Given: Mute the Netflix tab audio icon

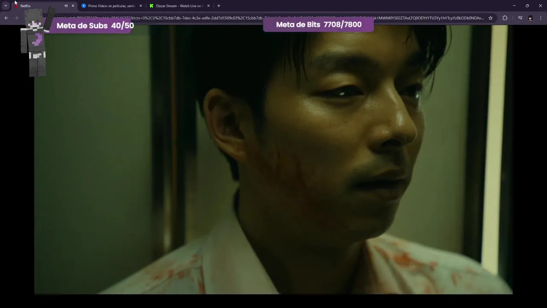Looking at the screenshot, I should click(66, 6).
